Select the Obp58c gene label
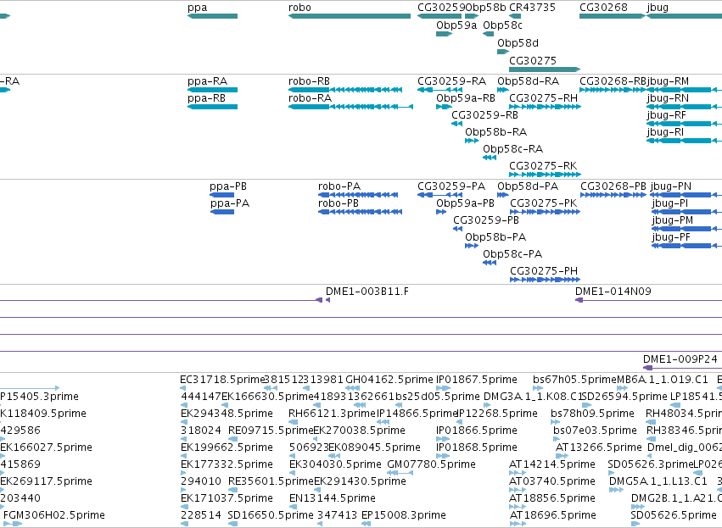Screen dimensions: 722x528 (502, 25)
